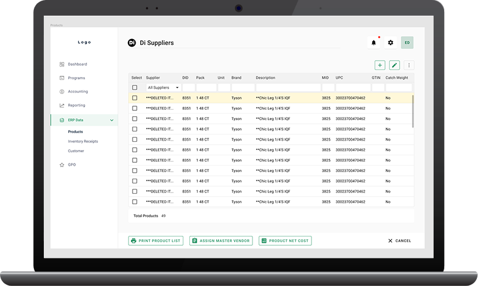Go to Dashboard in sidebar
The width and height of the screenshot is (478, 286).
(x=77, y=64)
